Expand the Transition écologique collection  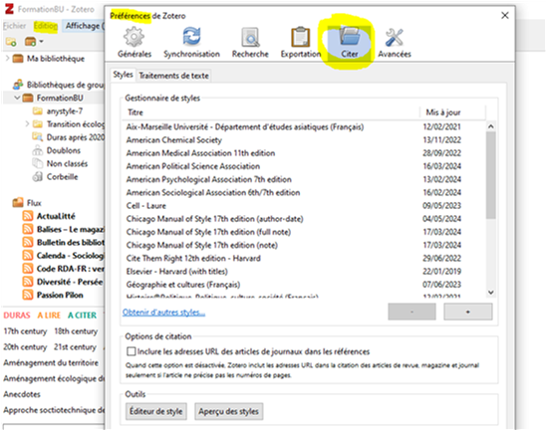[x=27, y=123]
